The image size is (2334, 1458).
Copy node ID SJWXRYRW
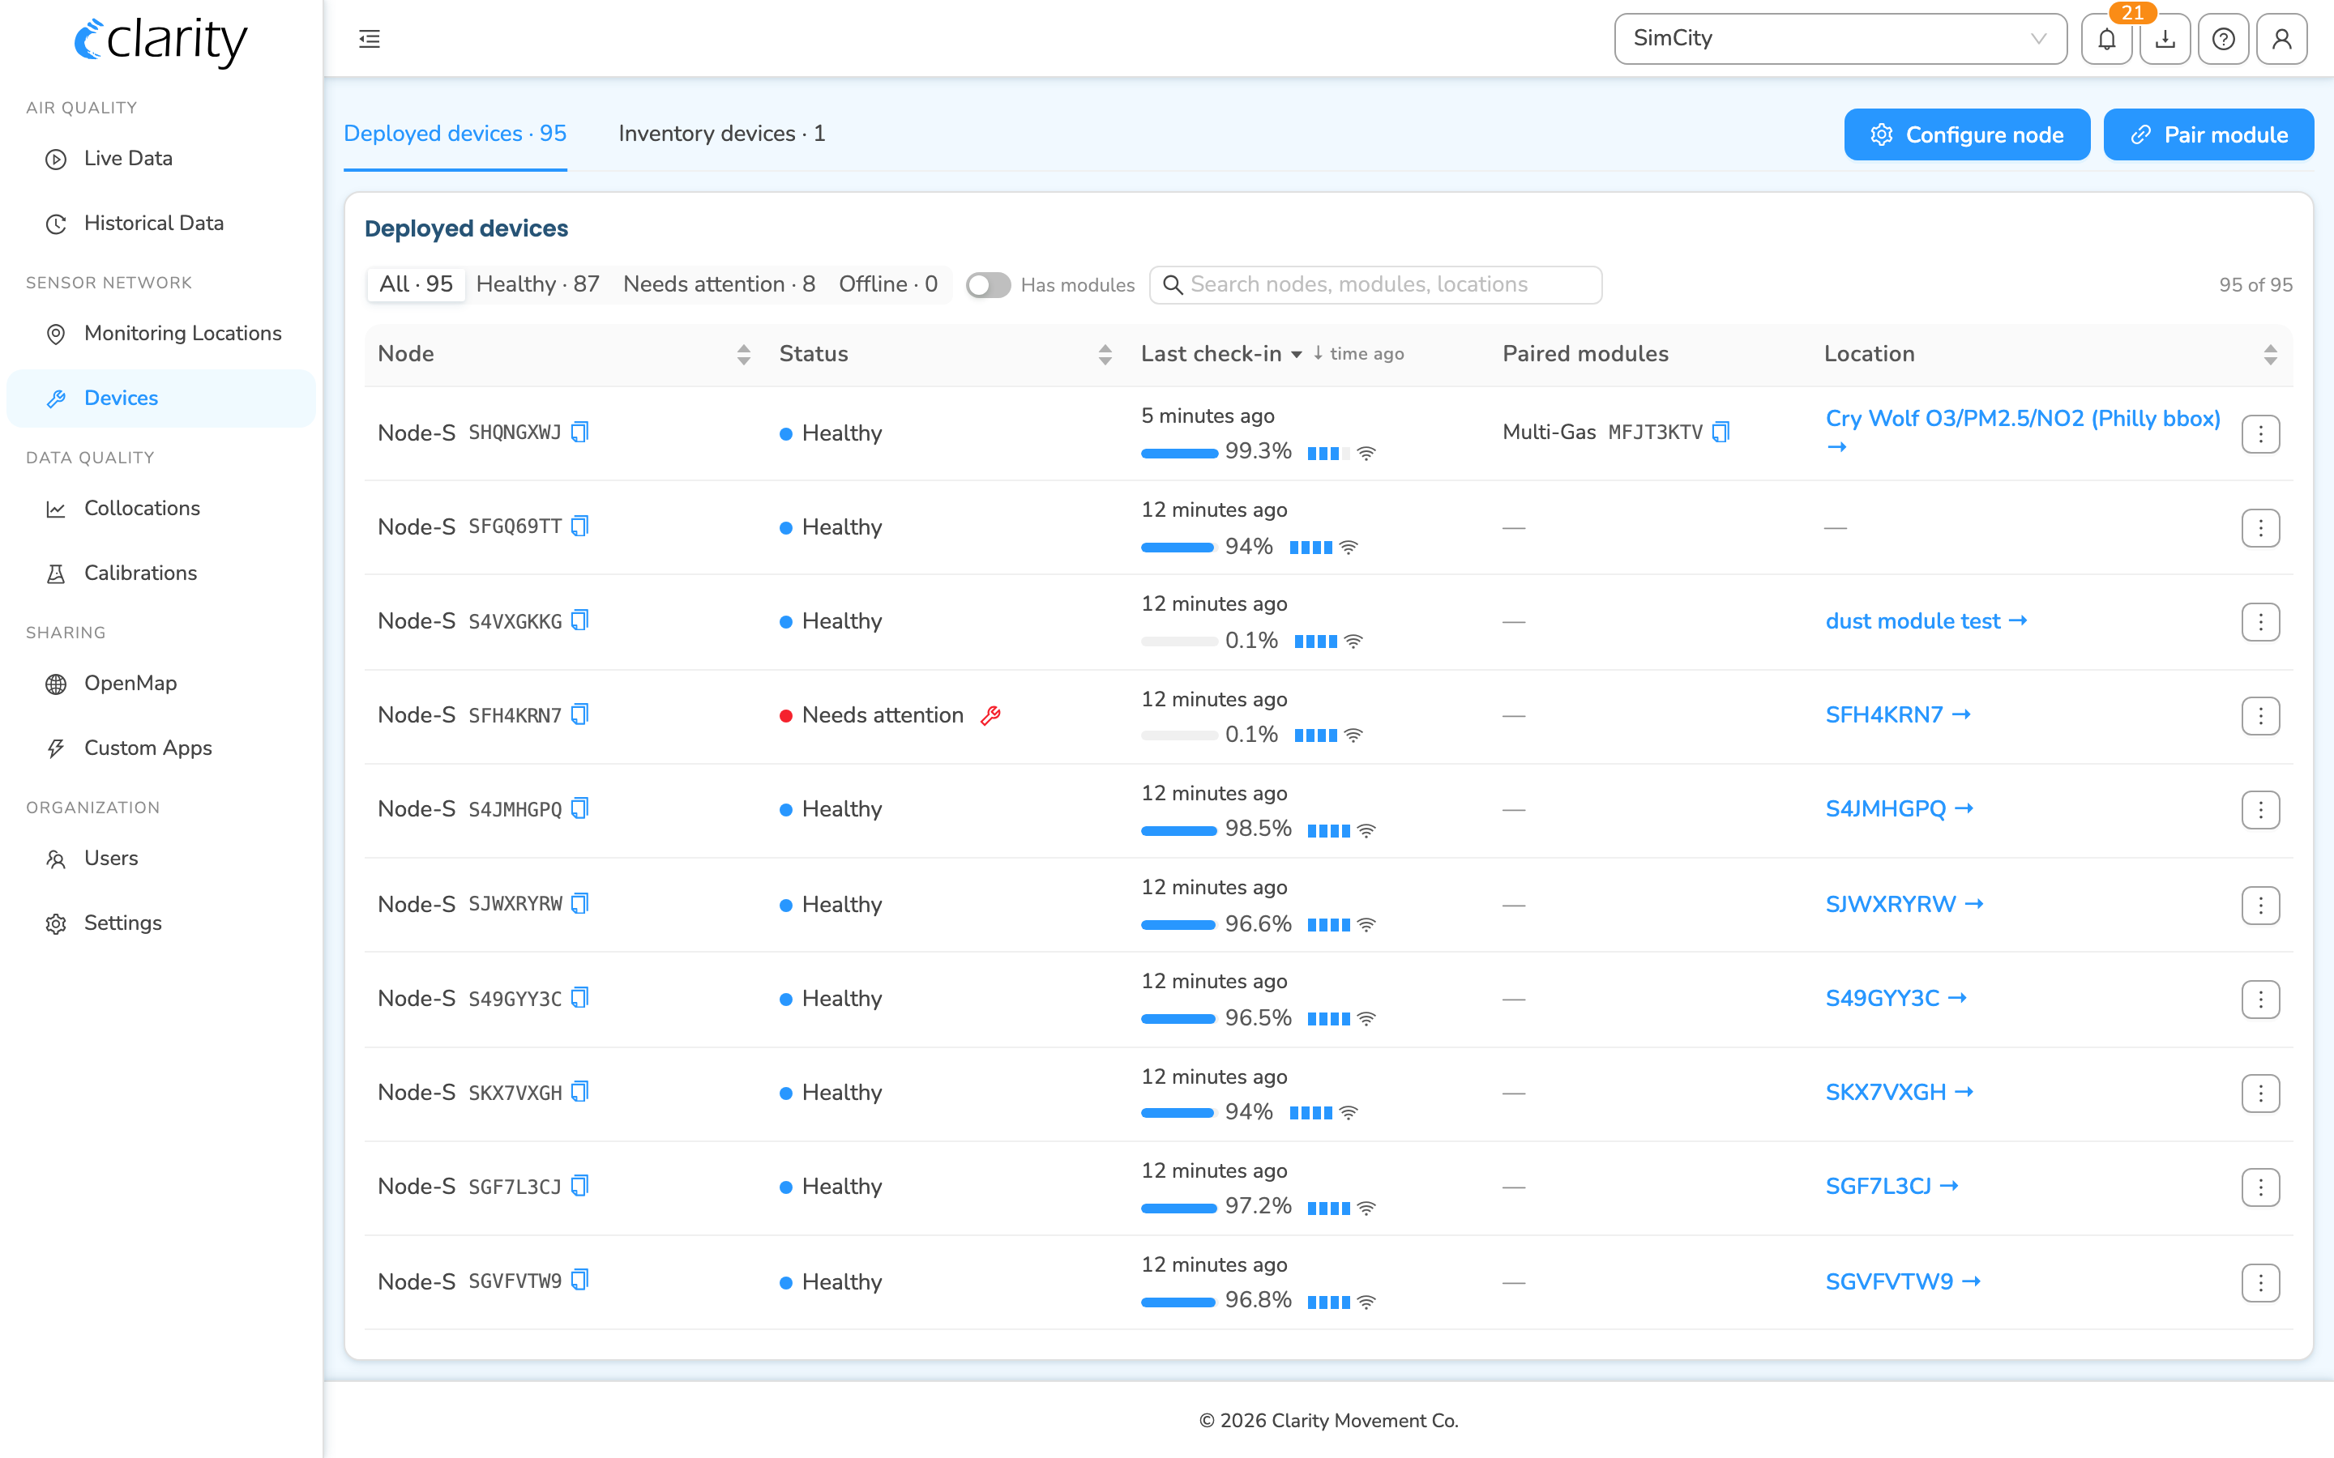[x=579, y=903]
